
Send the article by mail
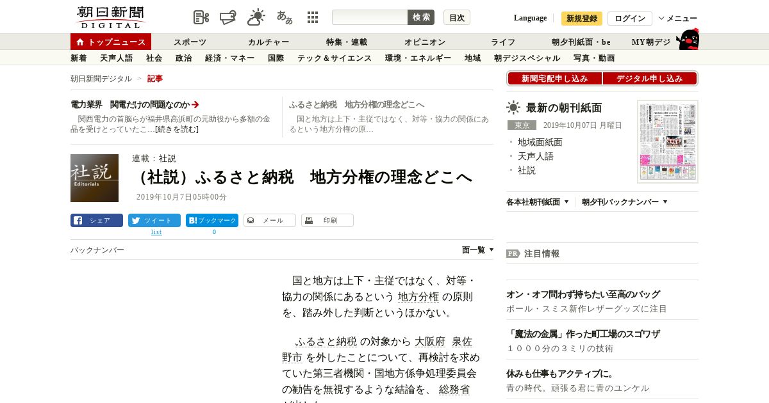click(x=270, y=221)
